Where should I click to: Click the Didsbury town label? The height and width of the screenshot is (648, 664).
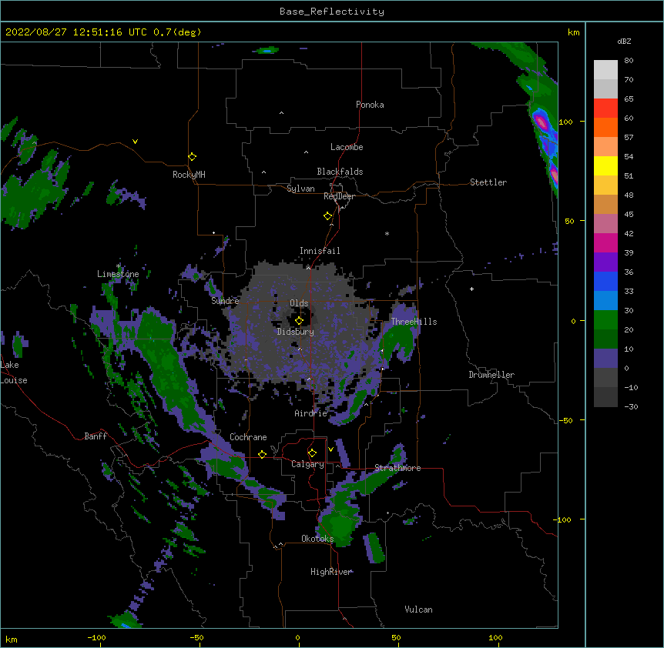click(x=296, y=332)
